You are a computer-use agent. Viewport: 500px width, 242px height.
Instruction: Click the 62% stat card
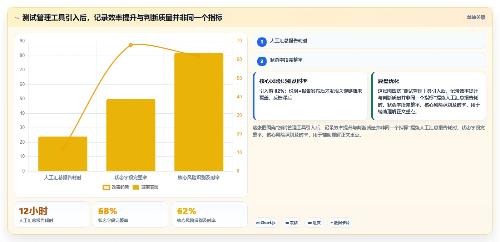(210, 215)
